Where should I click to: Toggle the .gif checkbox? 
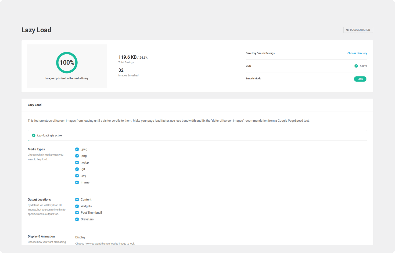[x=77, y=169]
